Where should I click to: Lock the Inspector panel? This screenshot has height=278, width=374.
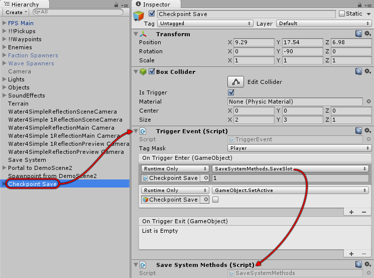(359, 5)
